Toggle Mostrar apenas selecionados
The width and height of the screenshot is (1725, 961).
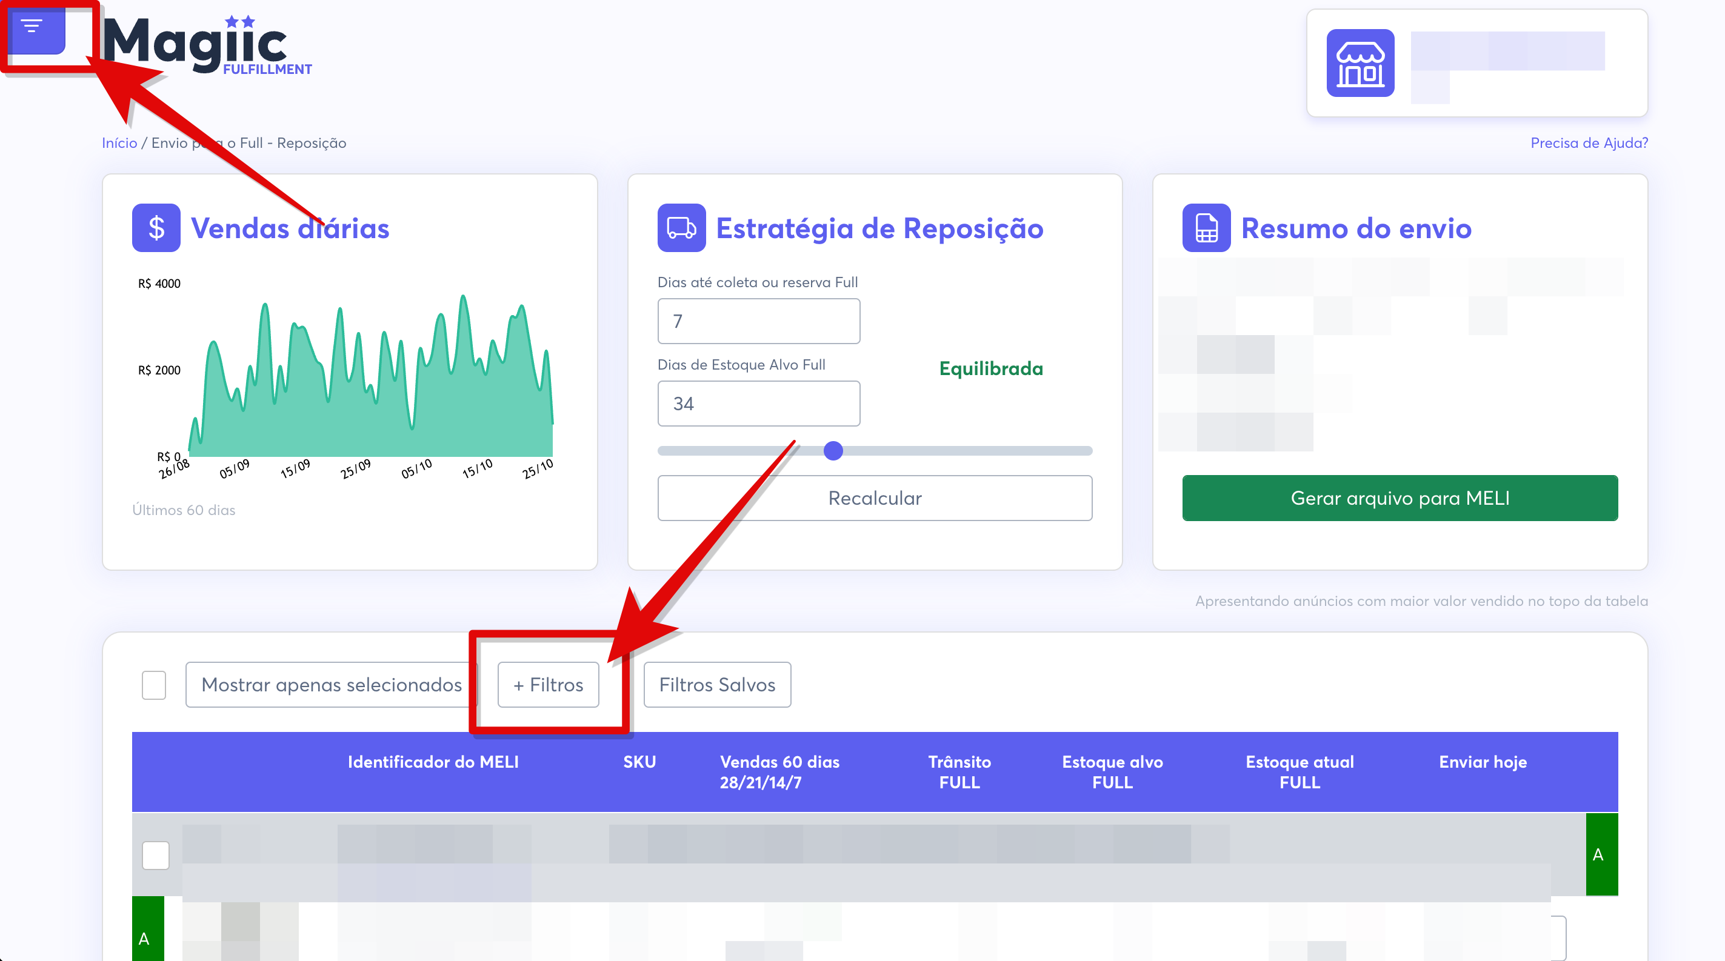click(x=331, y=685)
